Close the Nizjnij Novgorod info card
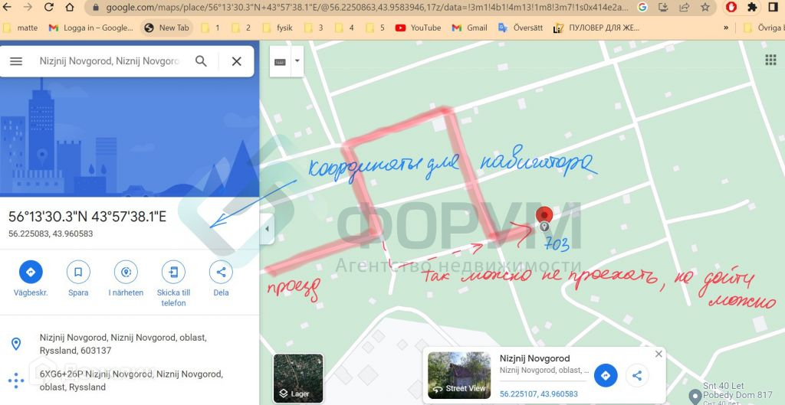Image resolution: width=785 pixels, height=405 pixels. [x=659, y=354]
